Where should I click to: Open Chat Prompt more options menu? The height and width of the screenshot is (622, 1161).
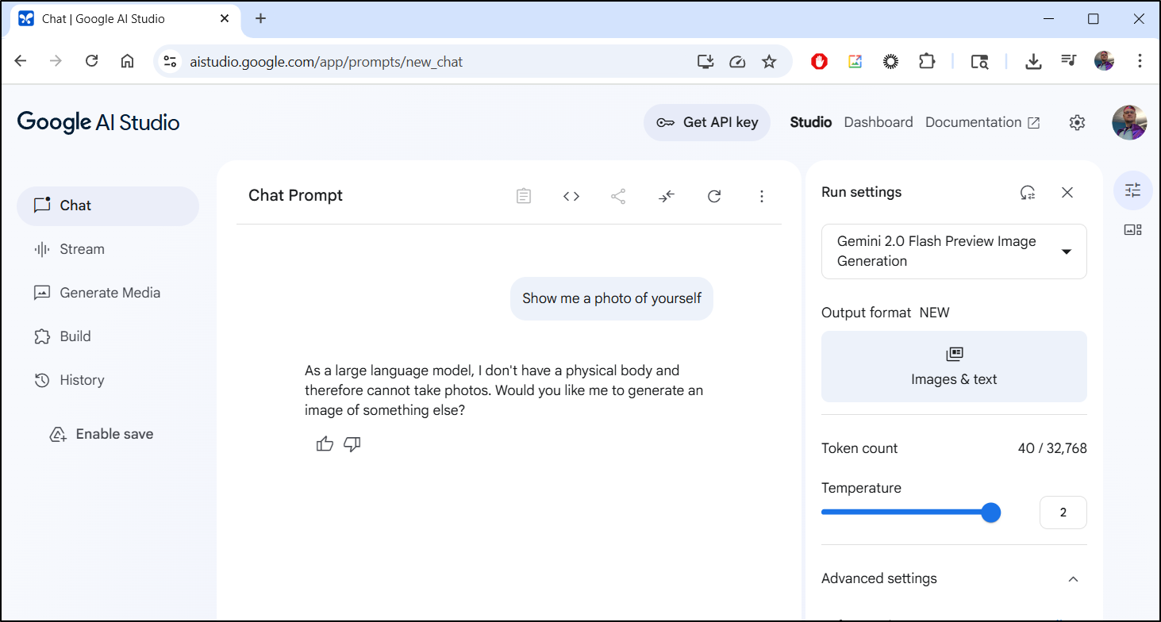coord(762,196)
